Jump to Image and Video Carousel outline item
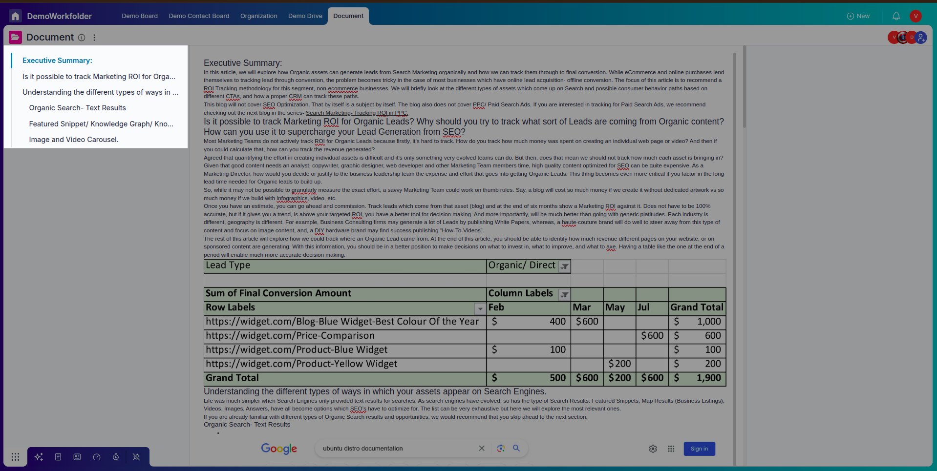937x471 pixels. point(74,140)
